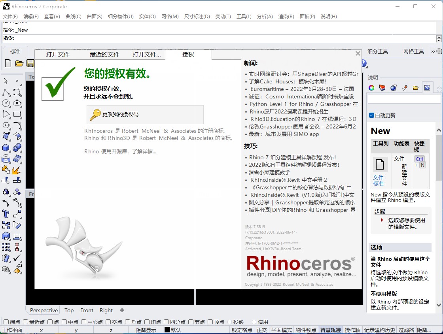Toggle 物件锁点 object snap in status bar
The width and height of the screenshot is (443, 334).
[306, 330]
